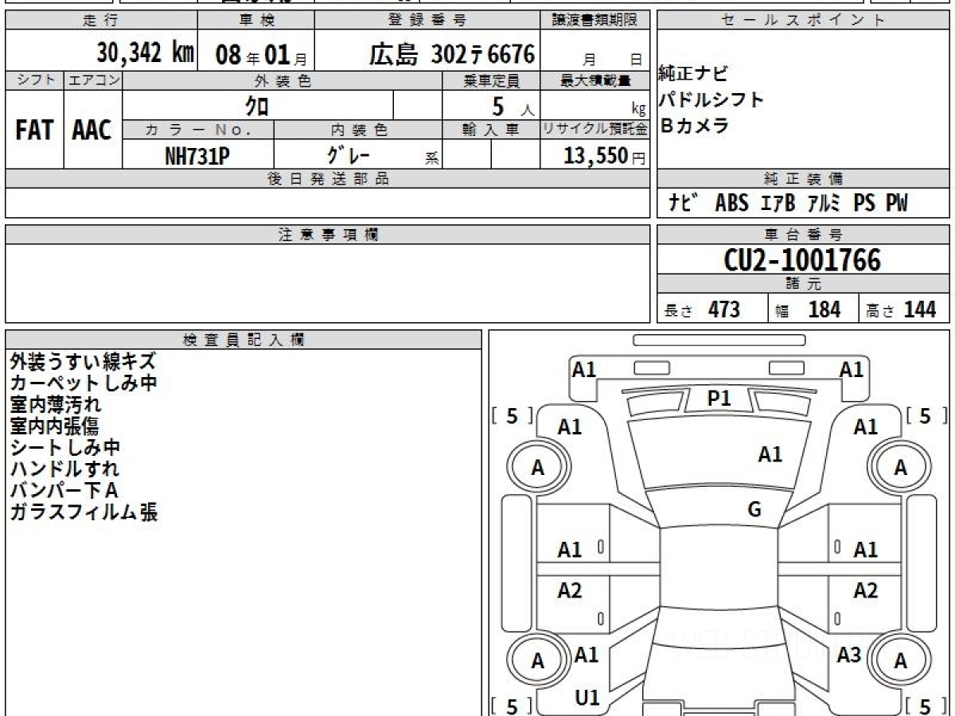Image resolution: width=955 pixels, height=716 pixels.
Task: Select inspector note 室内内張傷
Action: [x=55, y=426]
